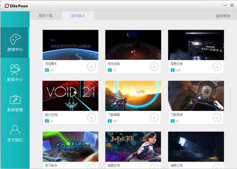The image size is (237, 169).
Task: Download 地牢迷宫 with its arrow button
Action: (154, 66)
